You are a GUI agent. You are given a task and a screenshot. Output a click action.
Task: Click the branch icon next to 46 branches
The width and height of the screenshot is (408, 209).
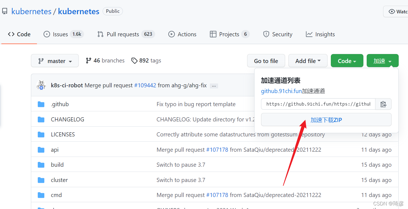pyautogui.click(x=88, y=61)
